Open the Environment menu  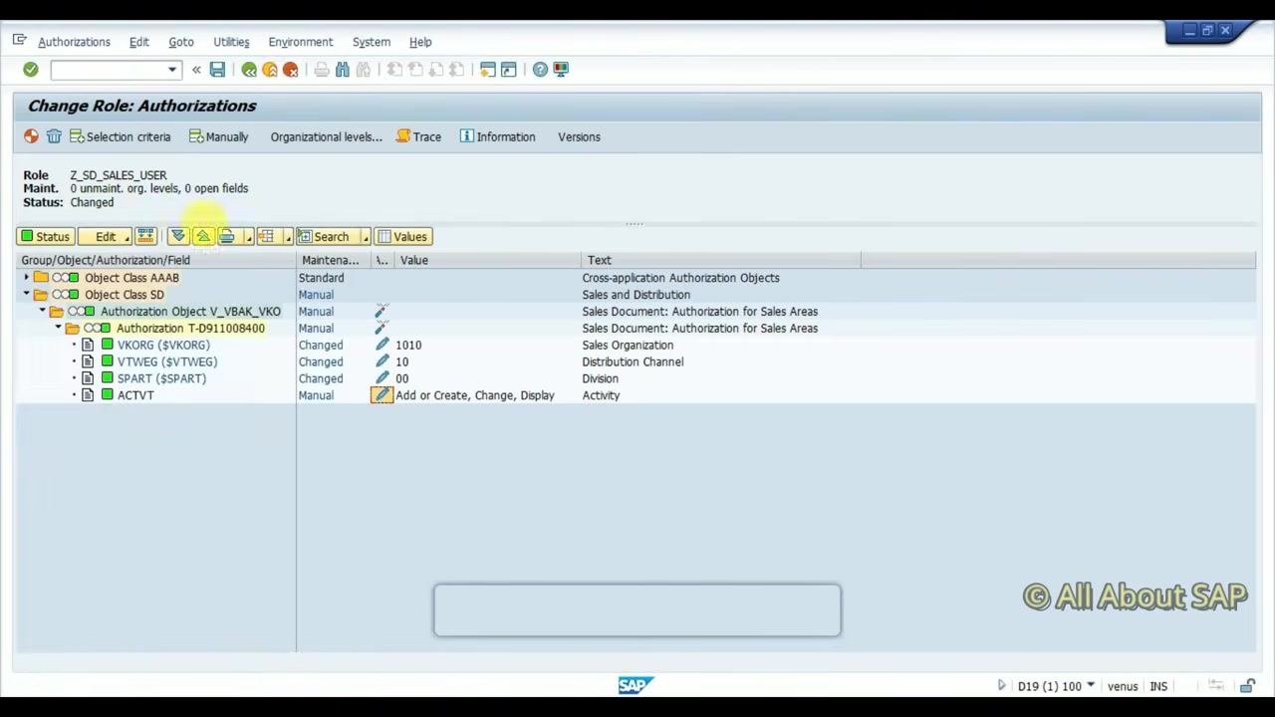coord(301,42)
